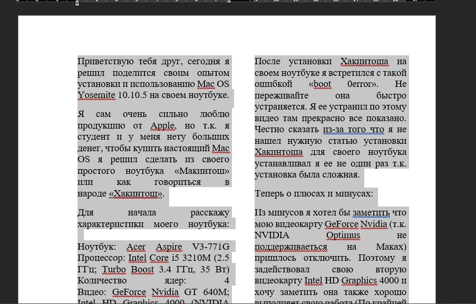The height and width of the screenshot is (304, 476).
Task: Click the word "После" starting right column
Action: pos(267,61)
